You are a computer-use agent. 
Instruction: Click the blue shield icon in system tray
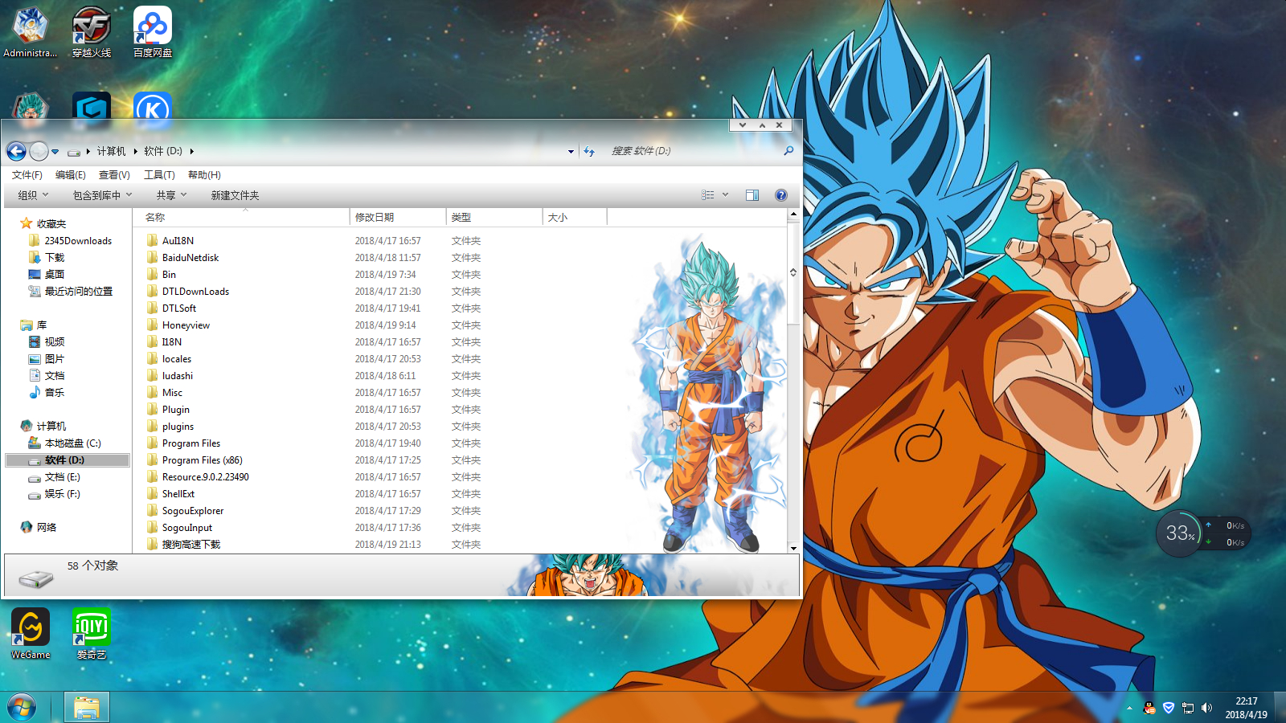(x=1169, y=708)
